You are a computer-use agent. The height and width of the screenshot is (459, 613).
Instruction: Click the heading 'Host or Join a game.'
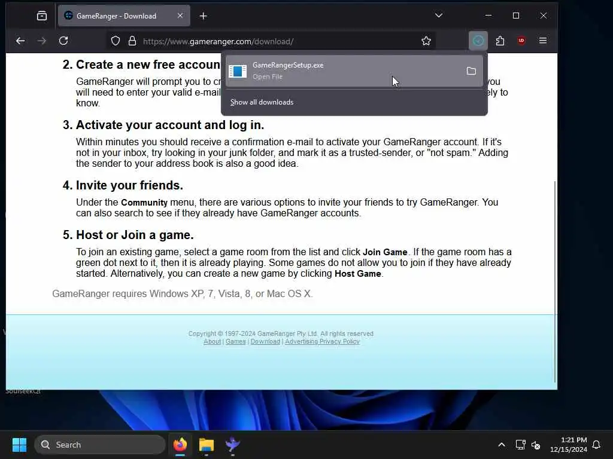(135, 235)
